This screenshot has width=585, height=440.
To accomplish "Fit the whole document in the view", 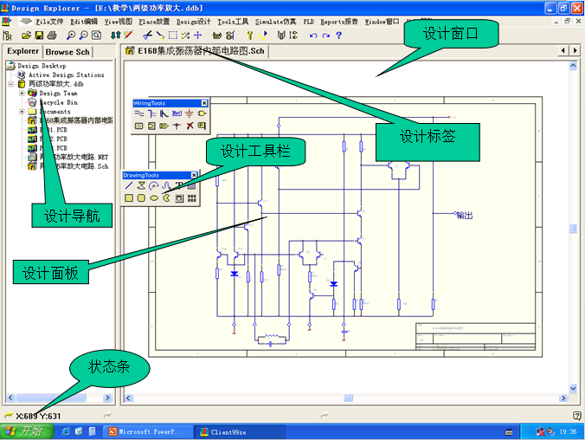I will click(96, 36).
